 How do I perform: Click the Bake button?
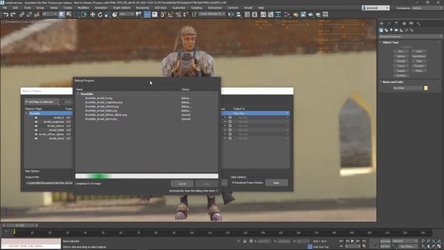[x=276, y=183]
